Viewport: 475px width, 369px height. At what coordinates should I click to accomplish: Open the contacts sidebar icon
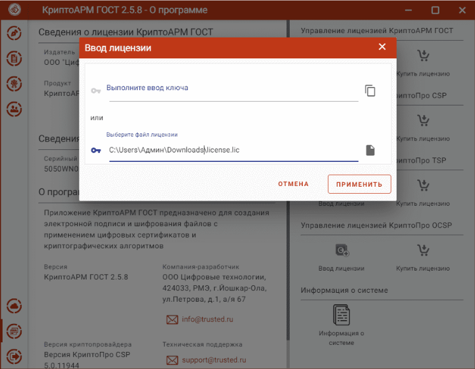(14, 109)
